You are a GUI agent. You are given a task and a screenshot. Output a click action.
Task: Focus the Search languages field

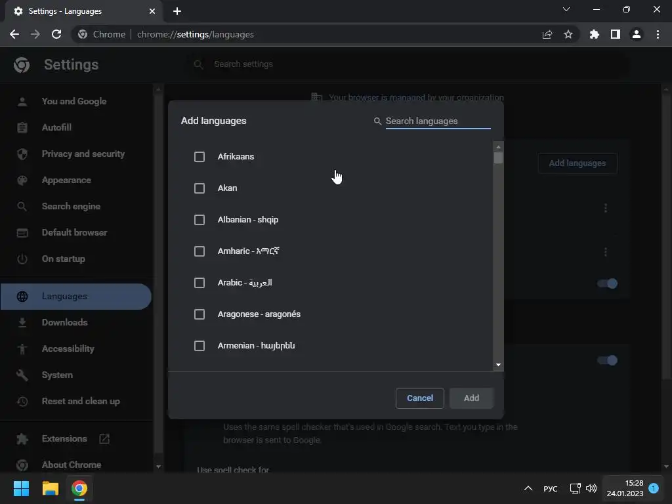click(438, 121)
